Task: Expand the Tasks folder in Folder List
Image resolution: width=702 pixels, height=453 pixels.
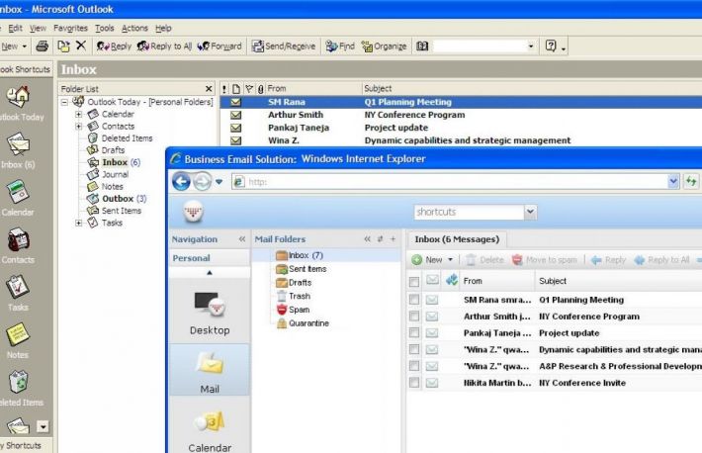Action: pyautogui.click(x=79, y=223)
